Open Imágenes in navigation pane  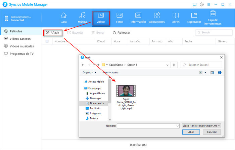pyautogui.click(x=93, y=113)
